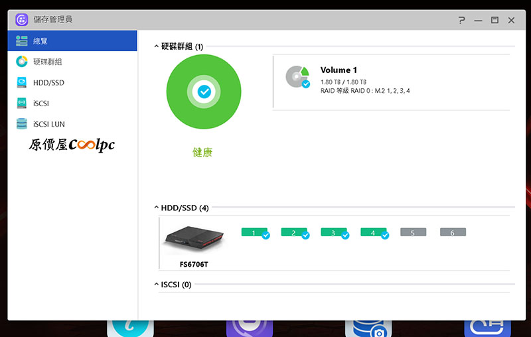Open the iSCSI LUN sidebar entry

coord(72,124)
